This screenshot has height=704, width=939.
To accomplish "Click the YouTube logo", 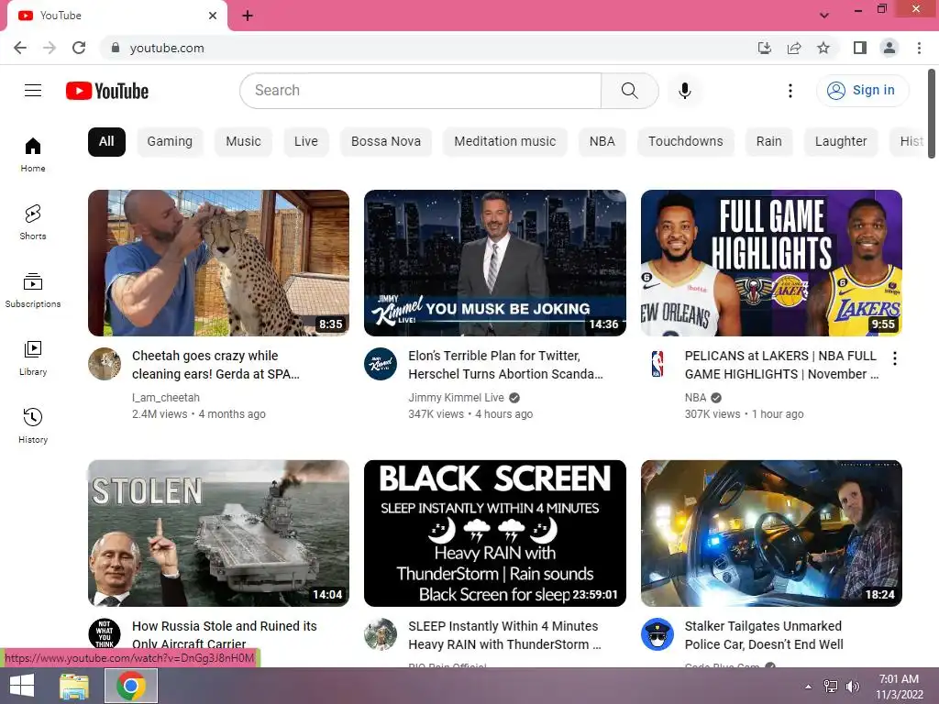I will point(107,91).
